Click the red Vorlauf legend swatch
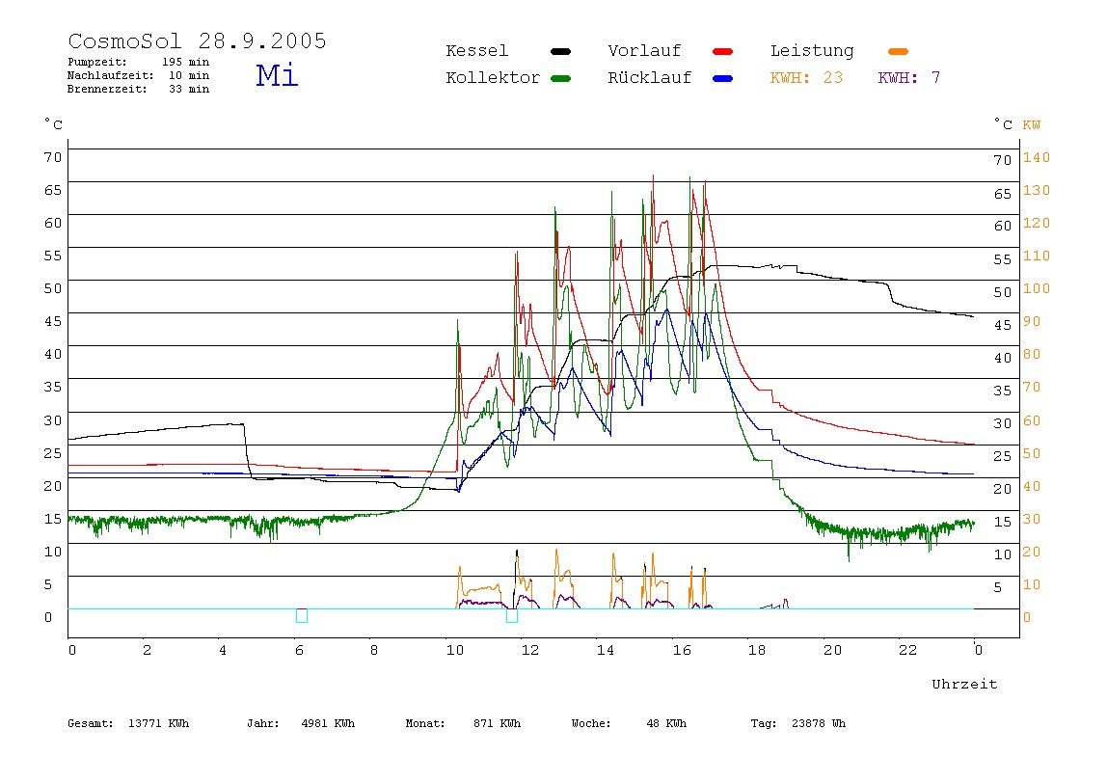The width and height of the screenshot is (1107, 783). click(x=723, y=51)
